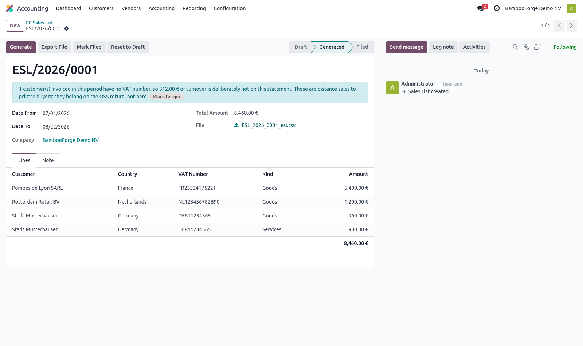Click the Log note button
The height and width of the screenshot is (346, 583).
tap(443, 47)
